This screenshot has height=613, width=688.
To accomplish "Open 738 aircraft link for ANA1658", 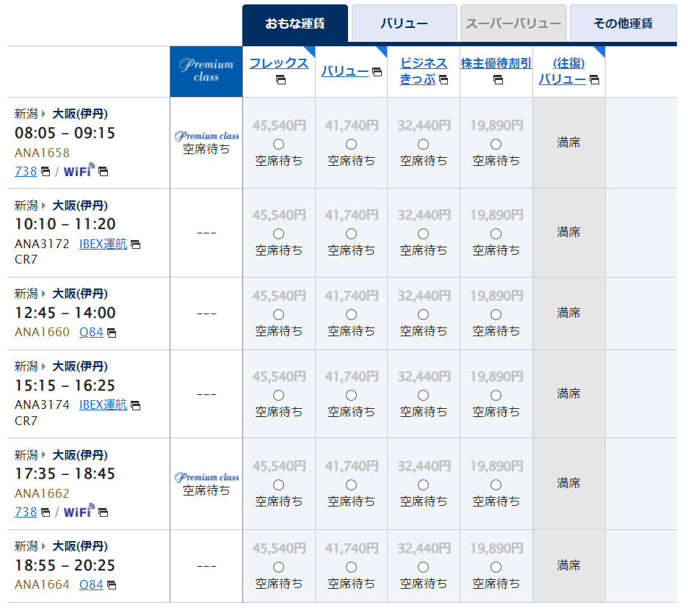I will pyautogui.click(x=26, y=171).
